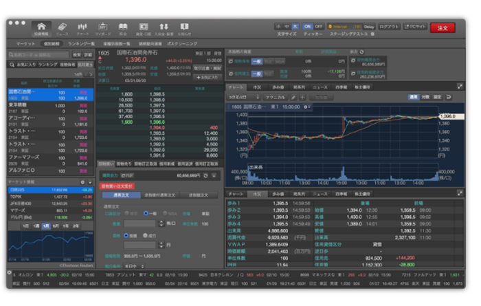The width and height of the screenshot is (481, 306).
Task: Open the マーケット情報 gear settings icon
Action: (82, 182)
